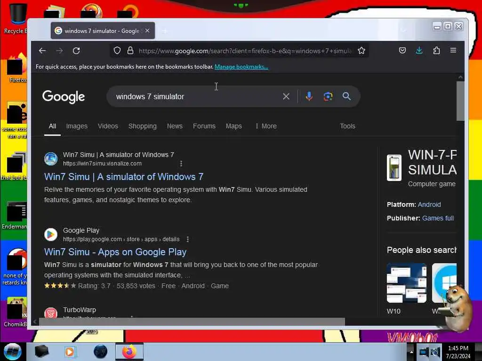
Task: Expand the More search filters menu
Action: (265, 126)
